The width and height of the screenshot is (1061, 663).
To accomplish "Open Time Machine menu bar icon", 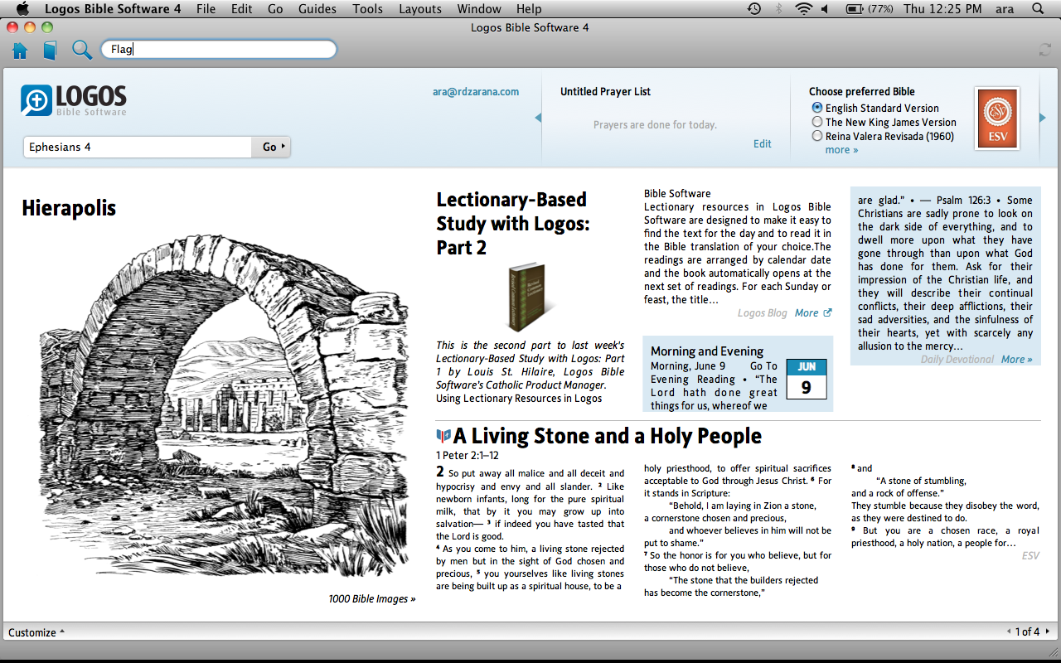I will click(x=753, y=9).
